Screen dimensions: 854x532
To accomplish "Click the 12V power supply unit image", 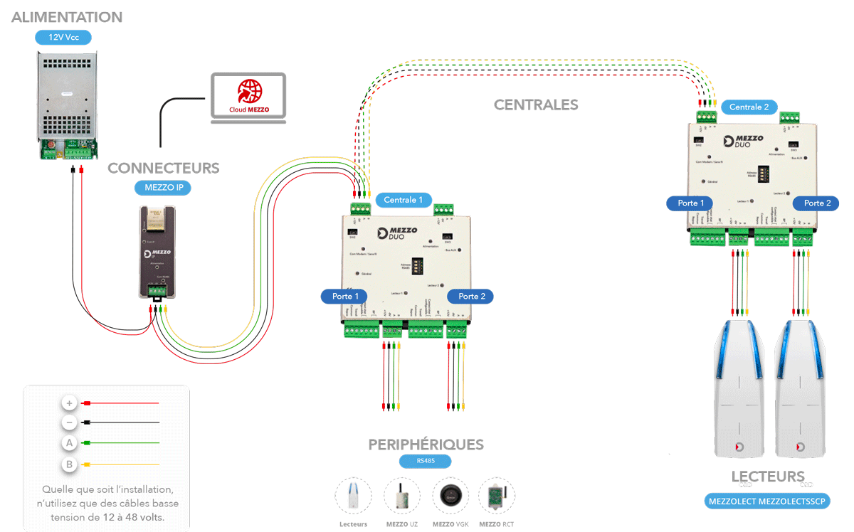I will 67,105.
